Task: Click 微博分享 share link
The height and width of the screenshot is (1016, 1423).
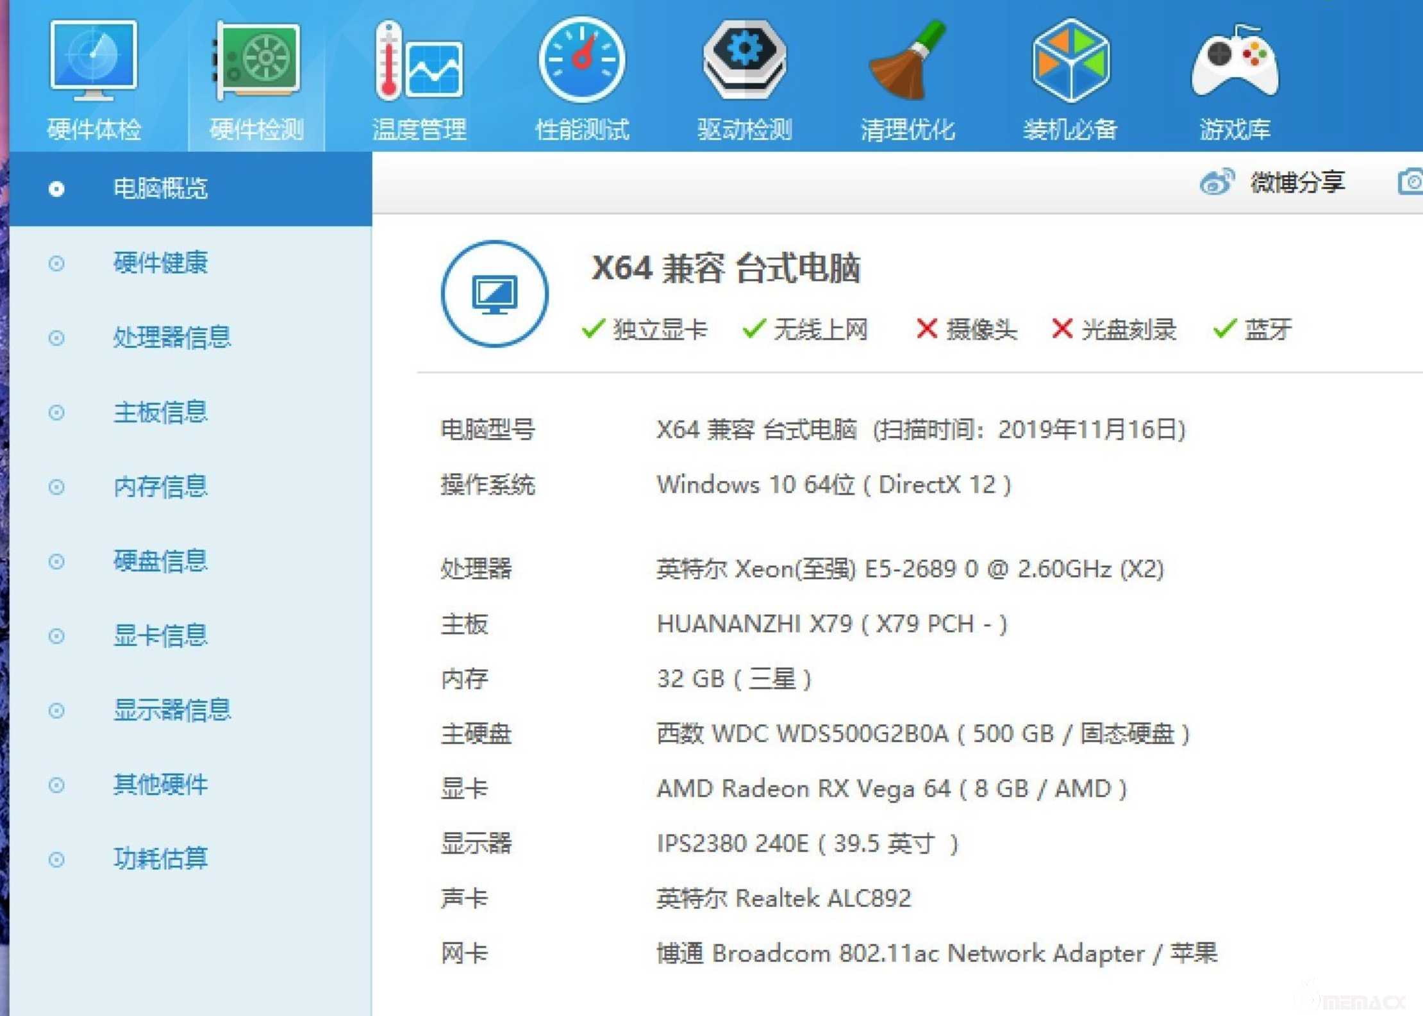Action: (1297, 183)
